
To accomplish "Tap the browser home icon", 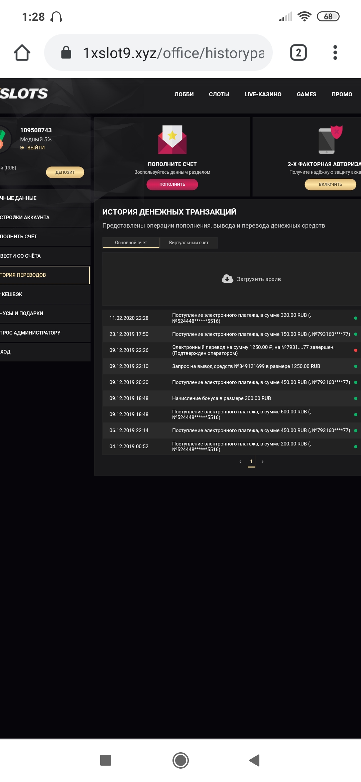I will click(22, 53).
